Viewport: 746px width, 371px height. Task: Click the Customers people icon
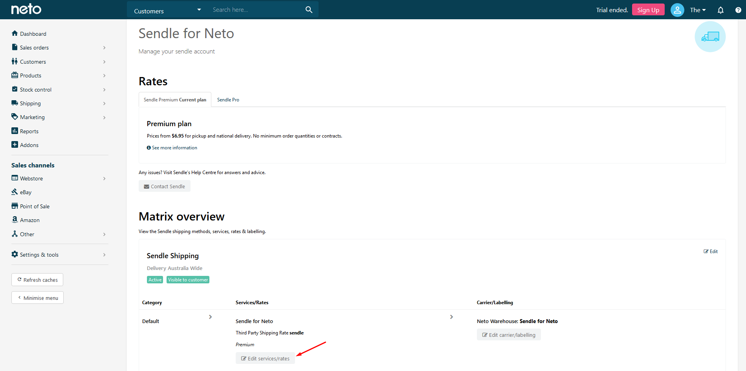click(x=15, y=61)
